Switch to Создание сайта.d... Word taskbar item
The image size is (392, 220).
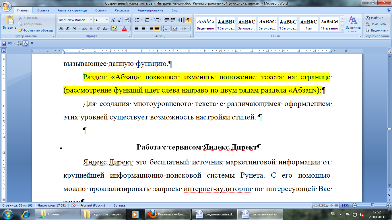[215, 214]
